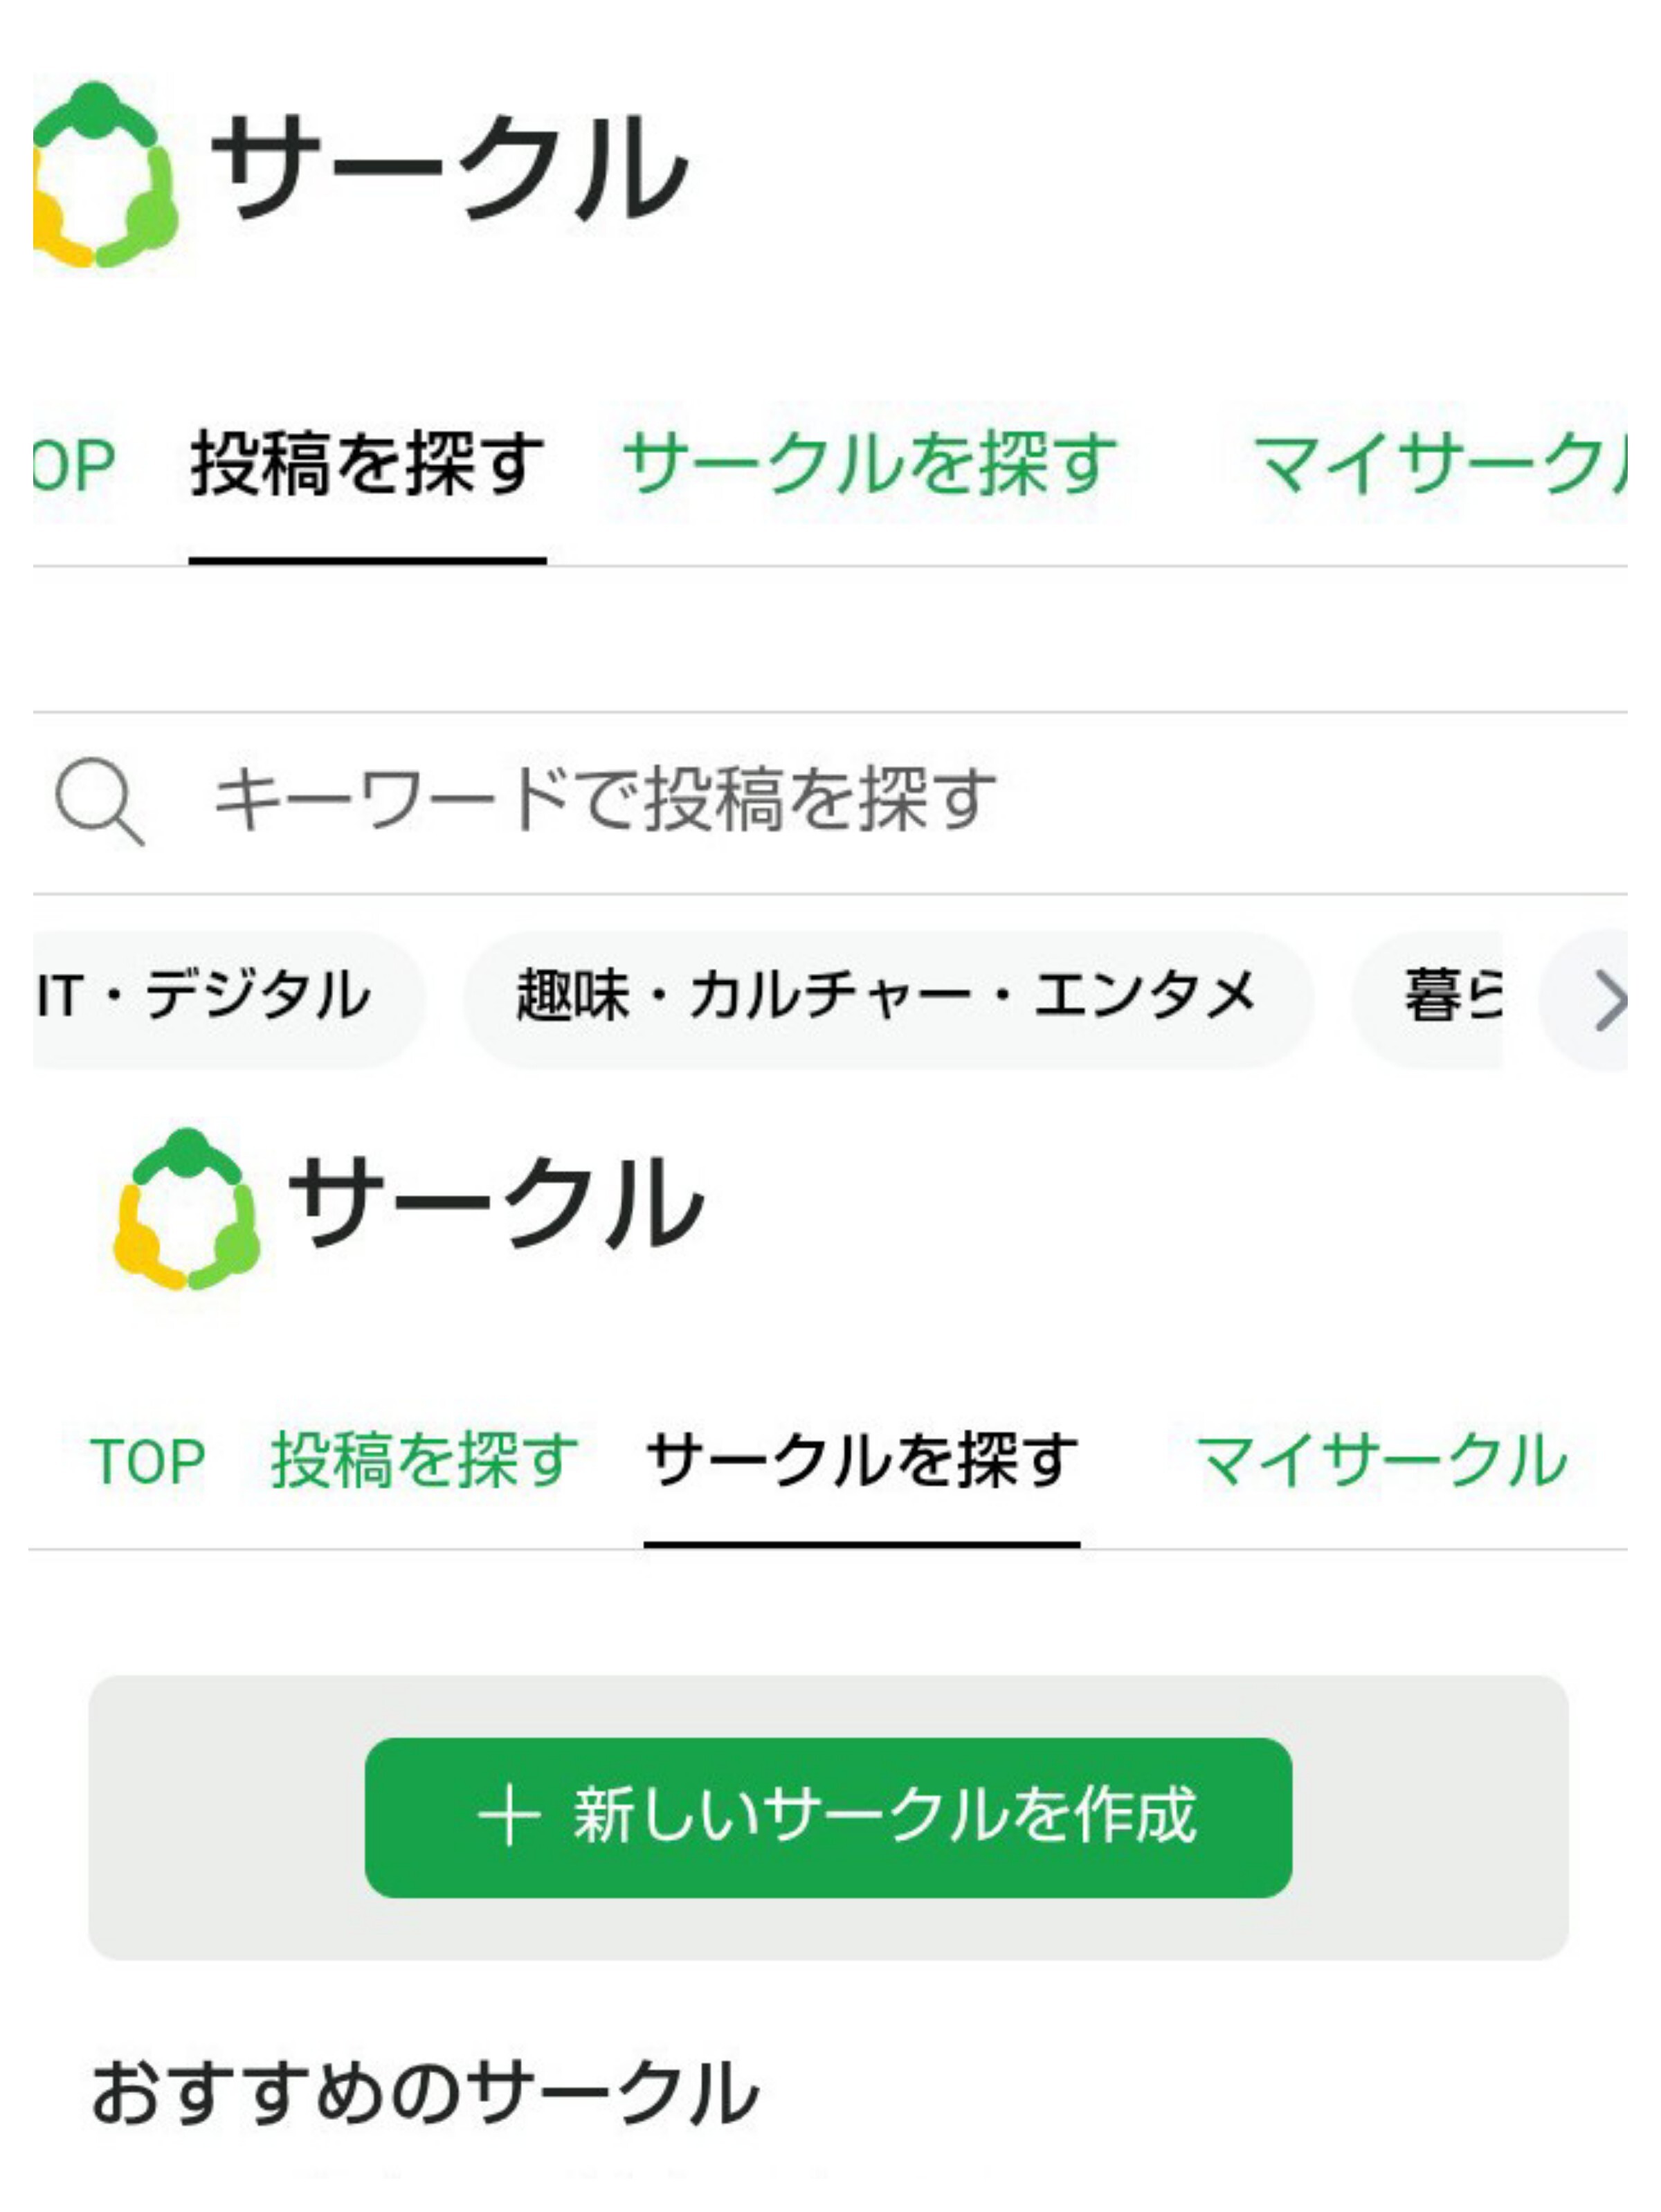Click the おすすめのサークル heading

pyautogui.click(x=424, y=2091)
